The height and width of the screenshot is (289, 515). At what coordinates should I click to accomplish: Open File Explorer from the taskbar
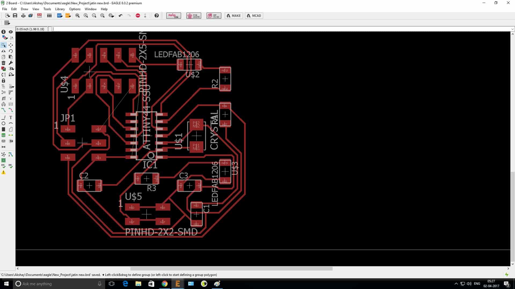tap(138, 284)
